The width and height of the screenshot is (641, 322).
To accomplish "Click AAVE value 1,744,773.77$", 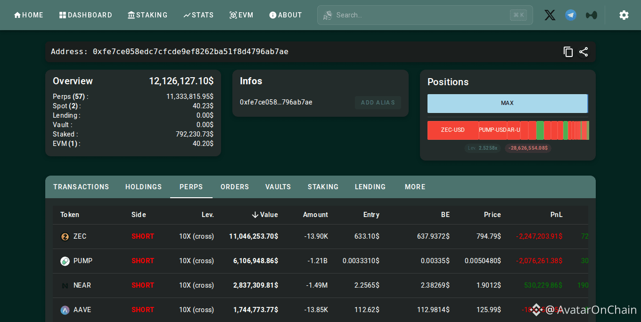I will [x=255, y=310].
